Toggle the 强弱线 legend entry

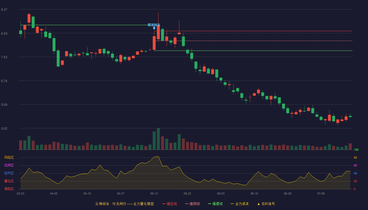(192, 204)
